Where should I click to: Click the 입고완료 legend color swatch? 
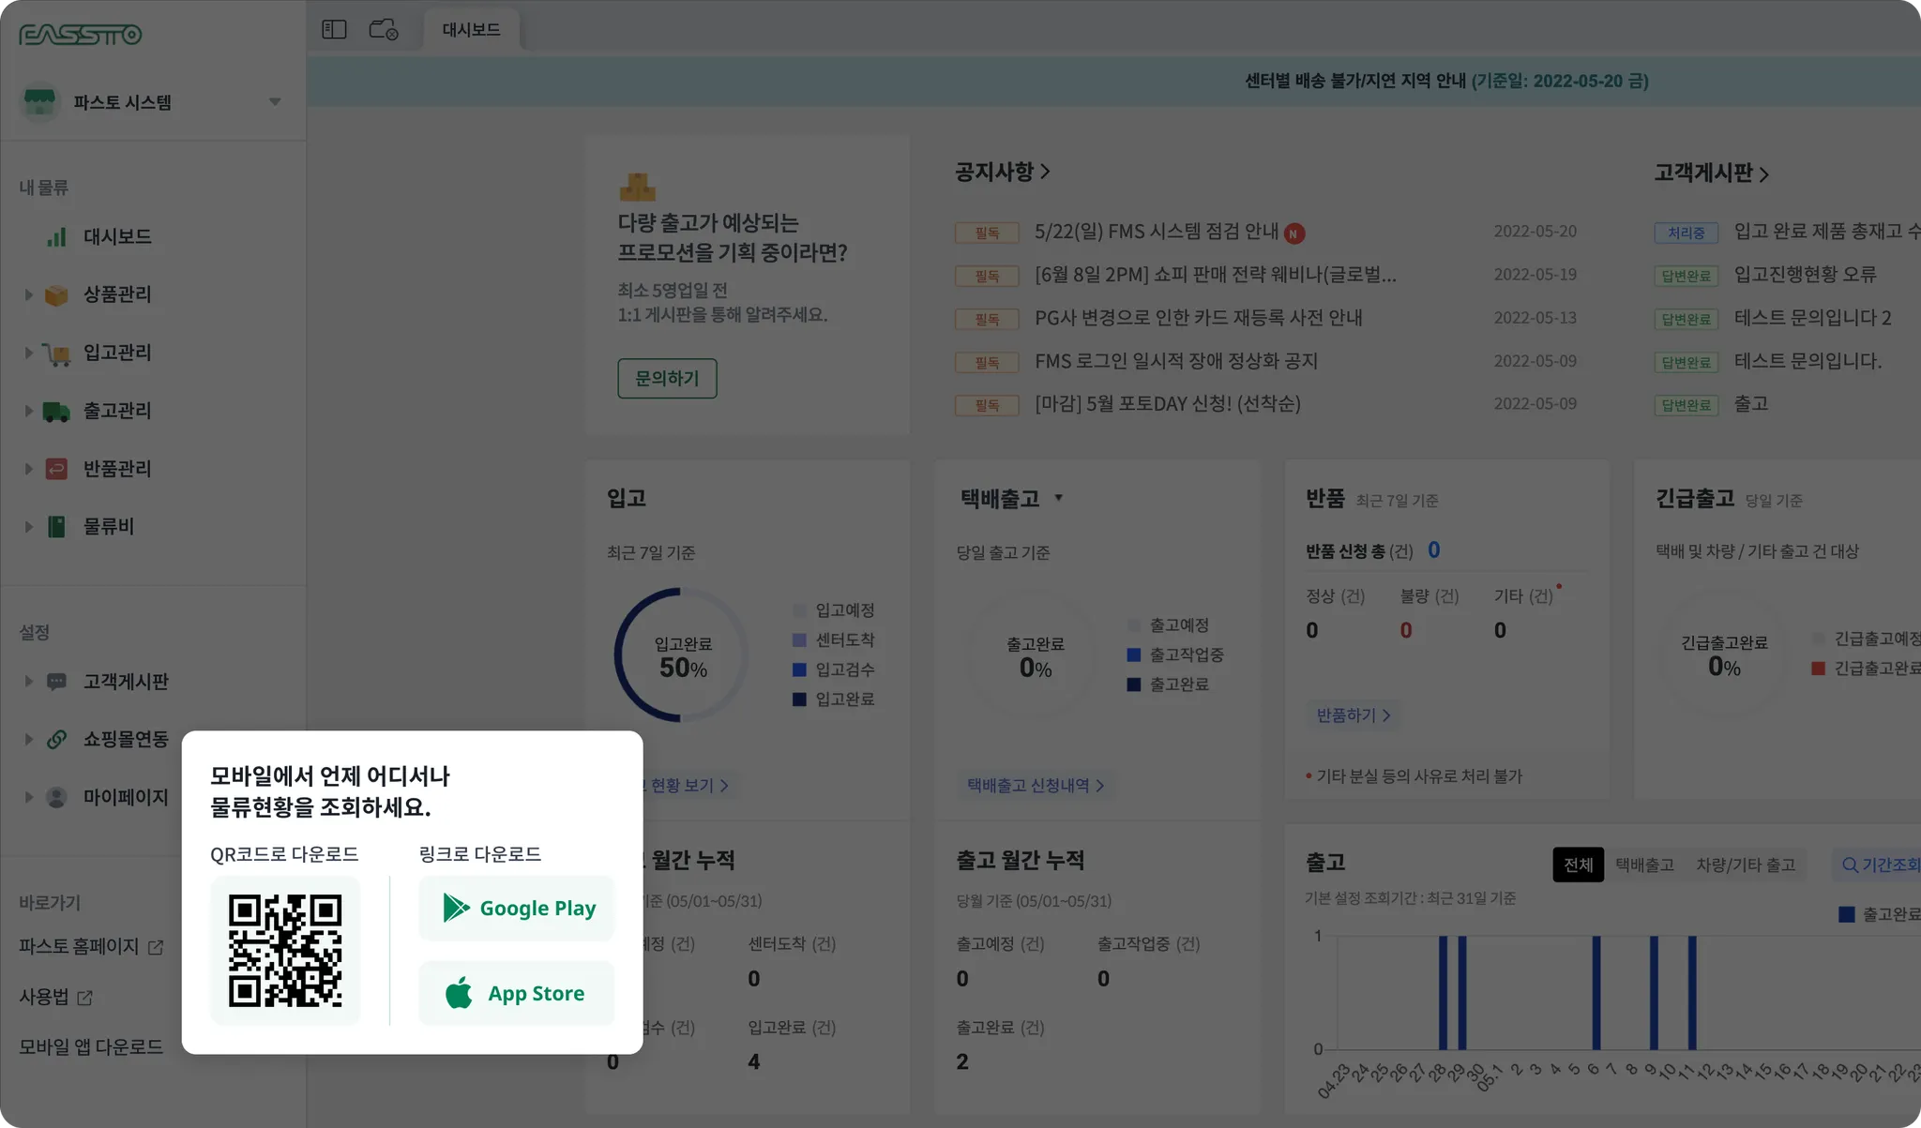pyautogui.click(x=799, y=699)
